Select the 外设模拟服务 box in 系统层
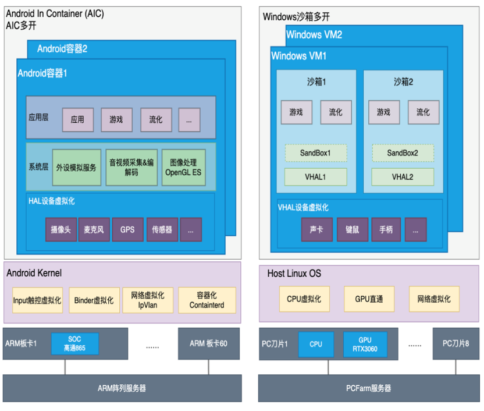The image size is (484, 411). click(x=76, y=168)
